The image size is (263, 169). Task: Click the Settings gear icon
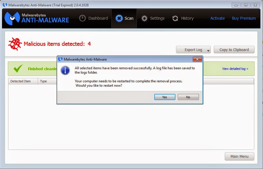pos(144,18)
